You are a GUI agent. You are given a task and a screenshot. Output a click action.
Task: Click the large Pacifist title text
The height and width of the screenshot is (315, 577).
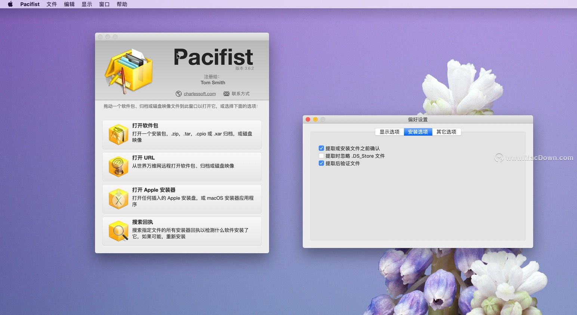pos(213,57)
